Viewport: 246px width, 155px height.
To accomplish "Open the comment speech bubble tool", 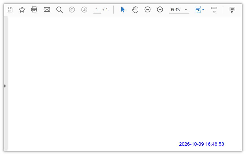I will (232, 10).
